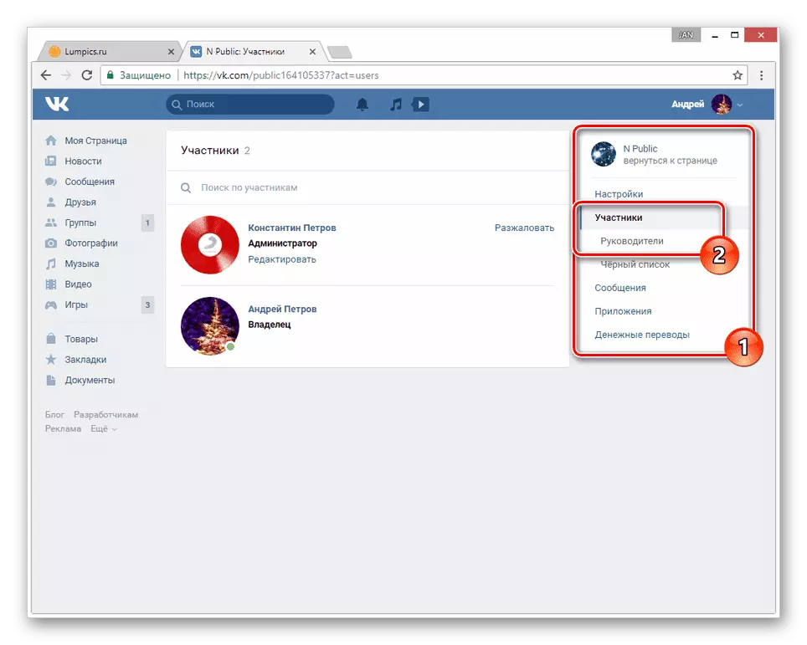Click the browser forward arrow
The width and height of the screenshot is (807, 645).
click(x=66, y=75)
